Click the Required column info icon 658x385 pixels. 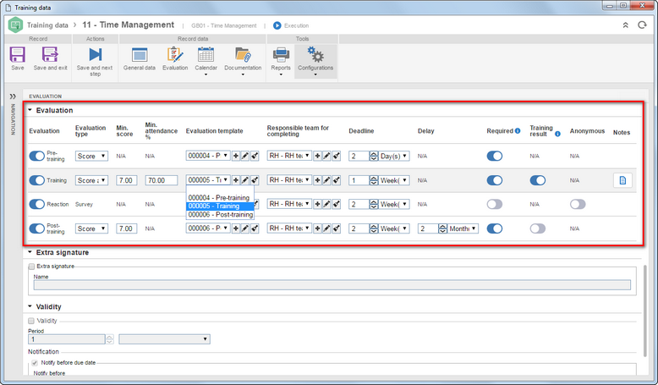click(518, 131)
